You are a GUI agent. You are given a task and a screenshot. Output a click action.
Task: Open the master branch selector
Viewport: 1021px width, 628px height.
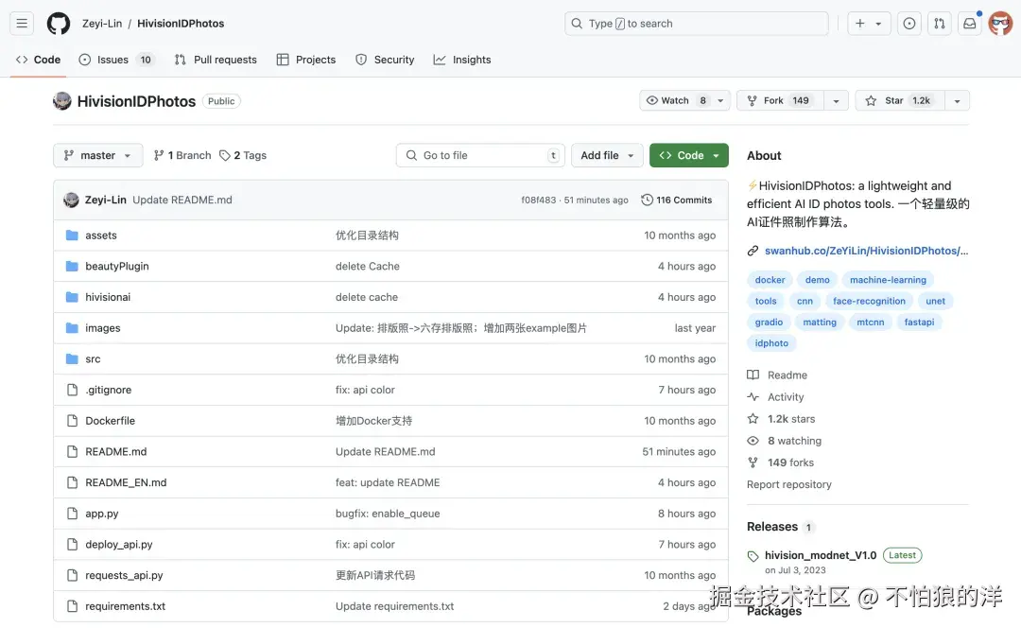[x=97, y=155]
